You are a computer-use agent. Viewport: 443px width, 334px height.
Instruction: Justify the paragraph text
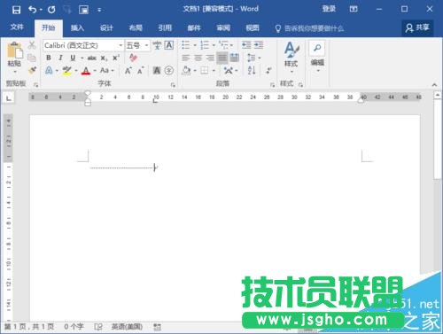pos(222,58)
